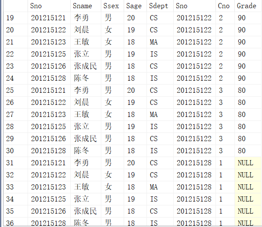Select row header 31

click(x=16, y=163)
